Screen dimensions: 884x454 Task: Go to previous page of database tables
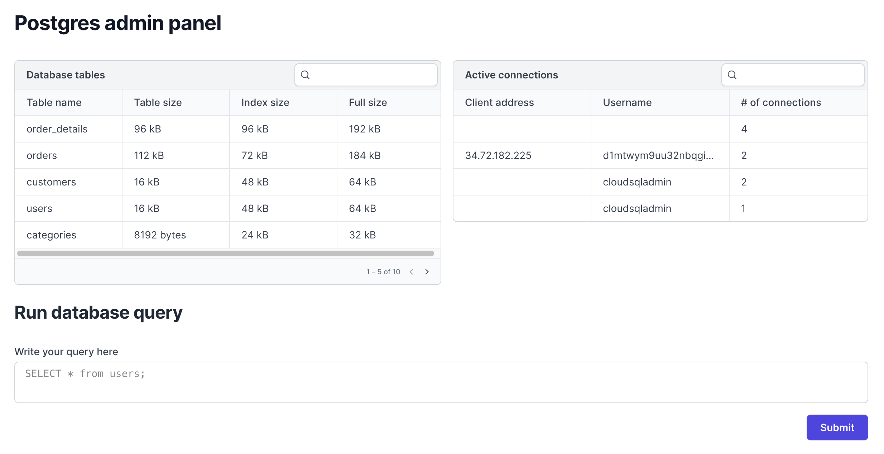pyautogui.click(x=411, y=272)
